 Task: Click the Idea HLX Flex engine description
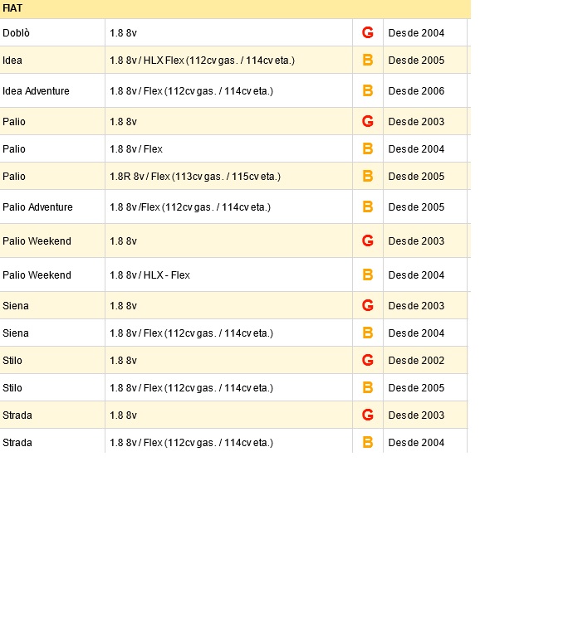click(x=202, y=61)
